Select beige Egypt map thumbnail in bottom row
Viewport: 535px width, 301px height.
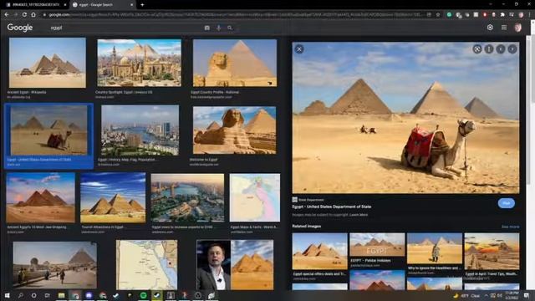click(x=147, y=265)
